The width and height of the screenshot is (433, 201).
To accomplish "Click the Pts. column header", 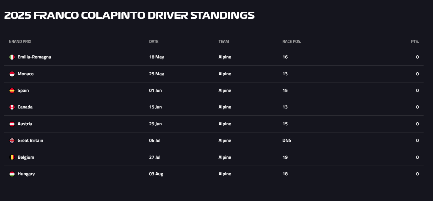I will (415, 42).
